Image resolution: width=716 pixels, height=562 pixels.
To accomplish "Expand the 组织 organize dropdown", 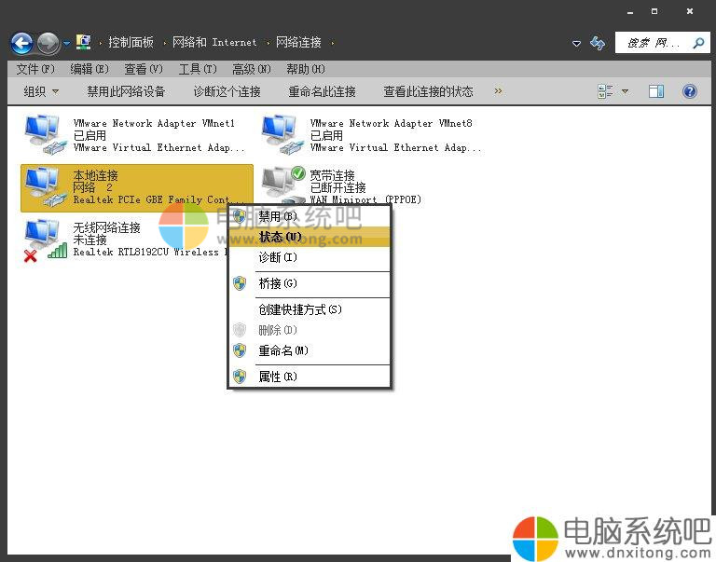I will (41, 91).
